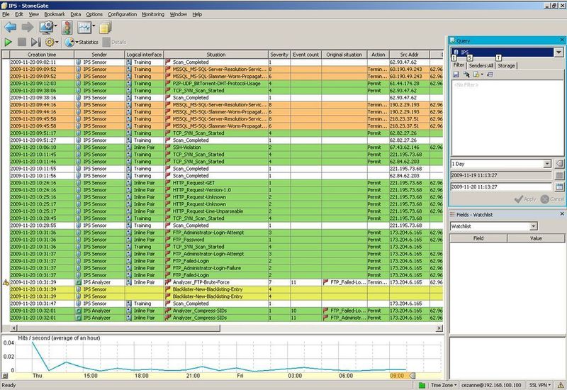Select the P2P-UDP_BitTorrent-DHT-Protocol-Usage row
Viewport: 567px width, 390px height.
point(226,83)
